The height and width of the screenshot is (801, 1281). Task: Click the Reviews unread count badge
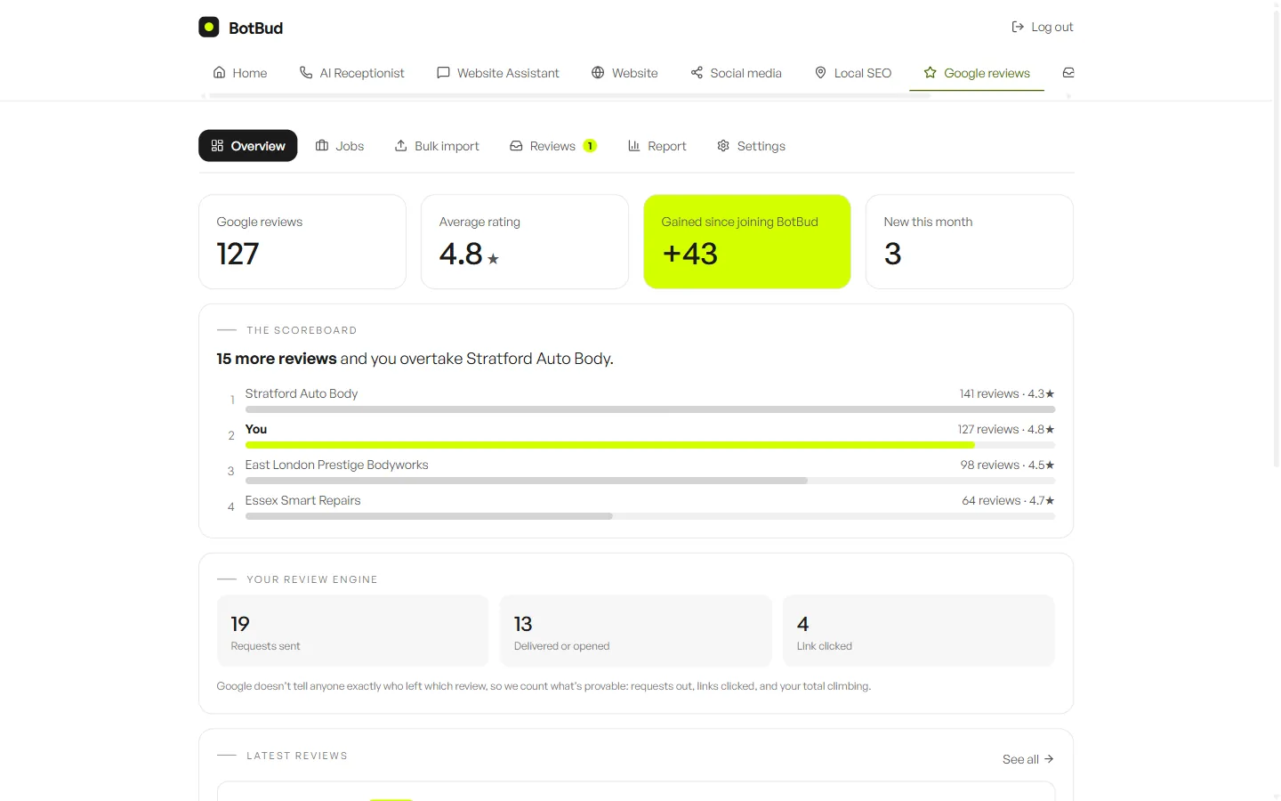click(x=590, y=146)
